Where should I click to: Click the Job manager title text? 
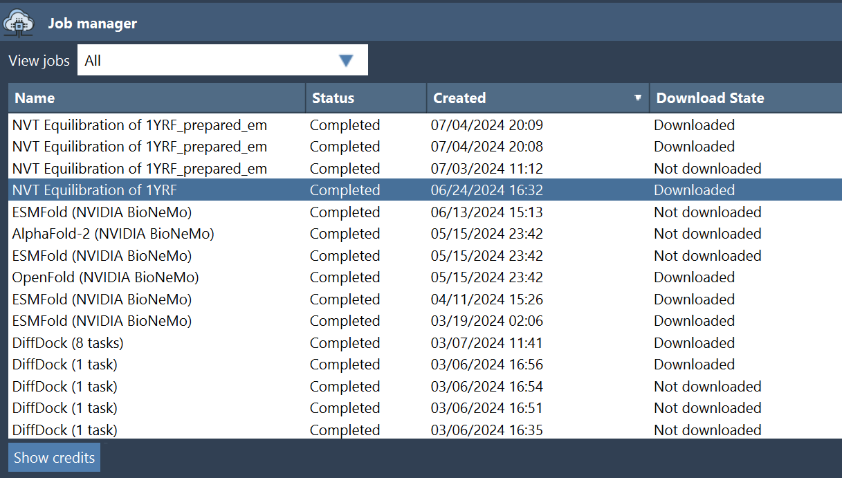(93, 24)
